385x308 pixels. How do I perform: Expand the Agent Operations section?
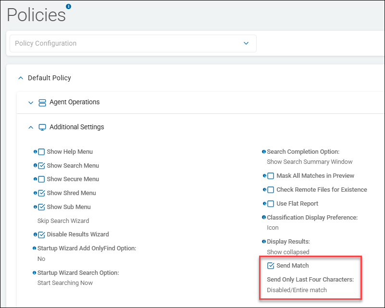coord(31,102)
